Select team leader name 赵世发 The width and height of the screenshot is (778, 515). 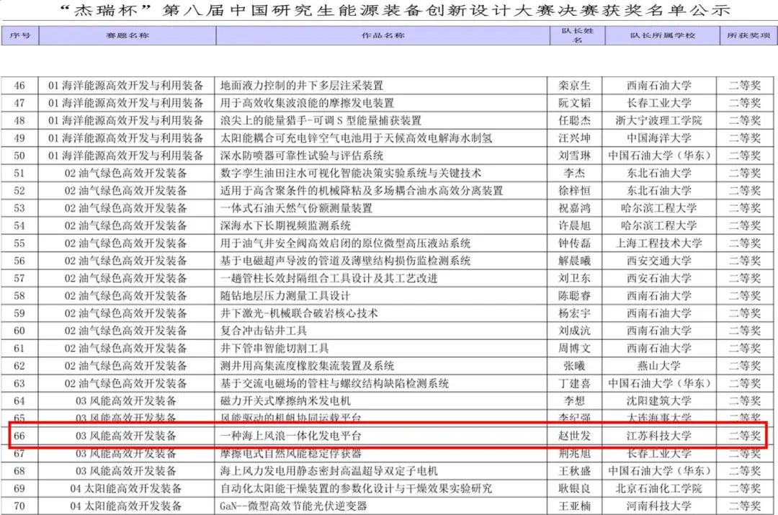[575, 436]
